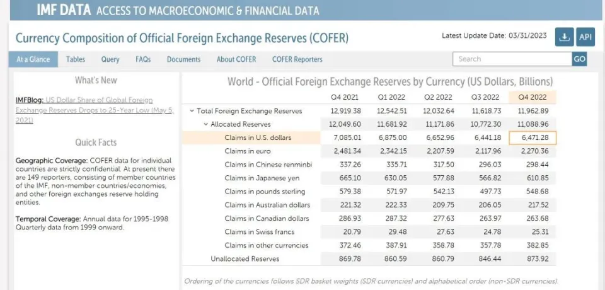Click the download icon button
The width and height of the screenshot is (605, 290).
[564, 37]
